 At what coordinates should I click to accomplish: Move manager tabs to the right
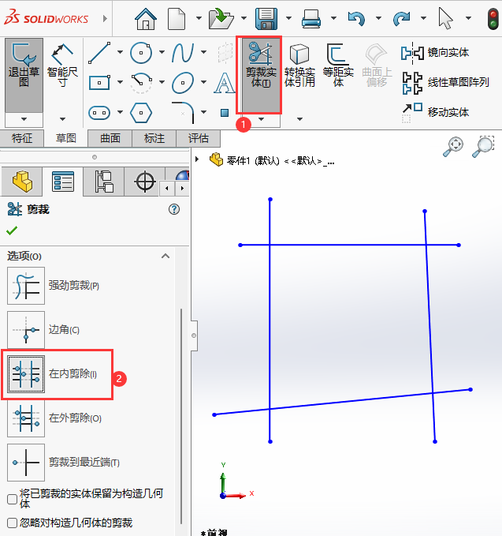pos(182,189)
